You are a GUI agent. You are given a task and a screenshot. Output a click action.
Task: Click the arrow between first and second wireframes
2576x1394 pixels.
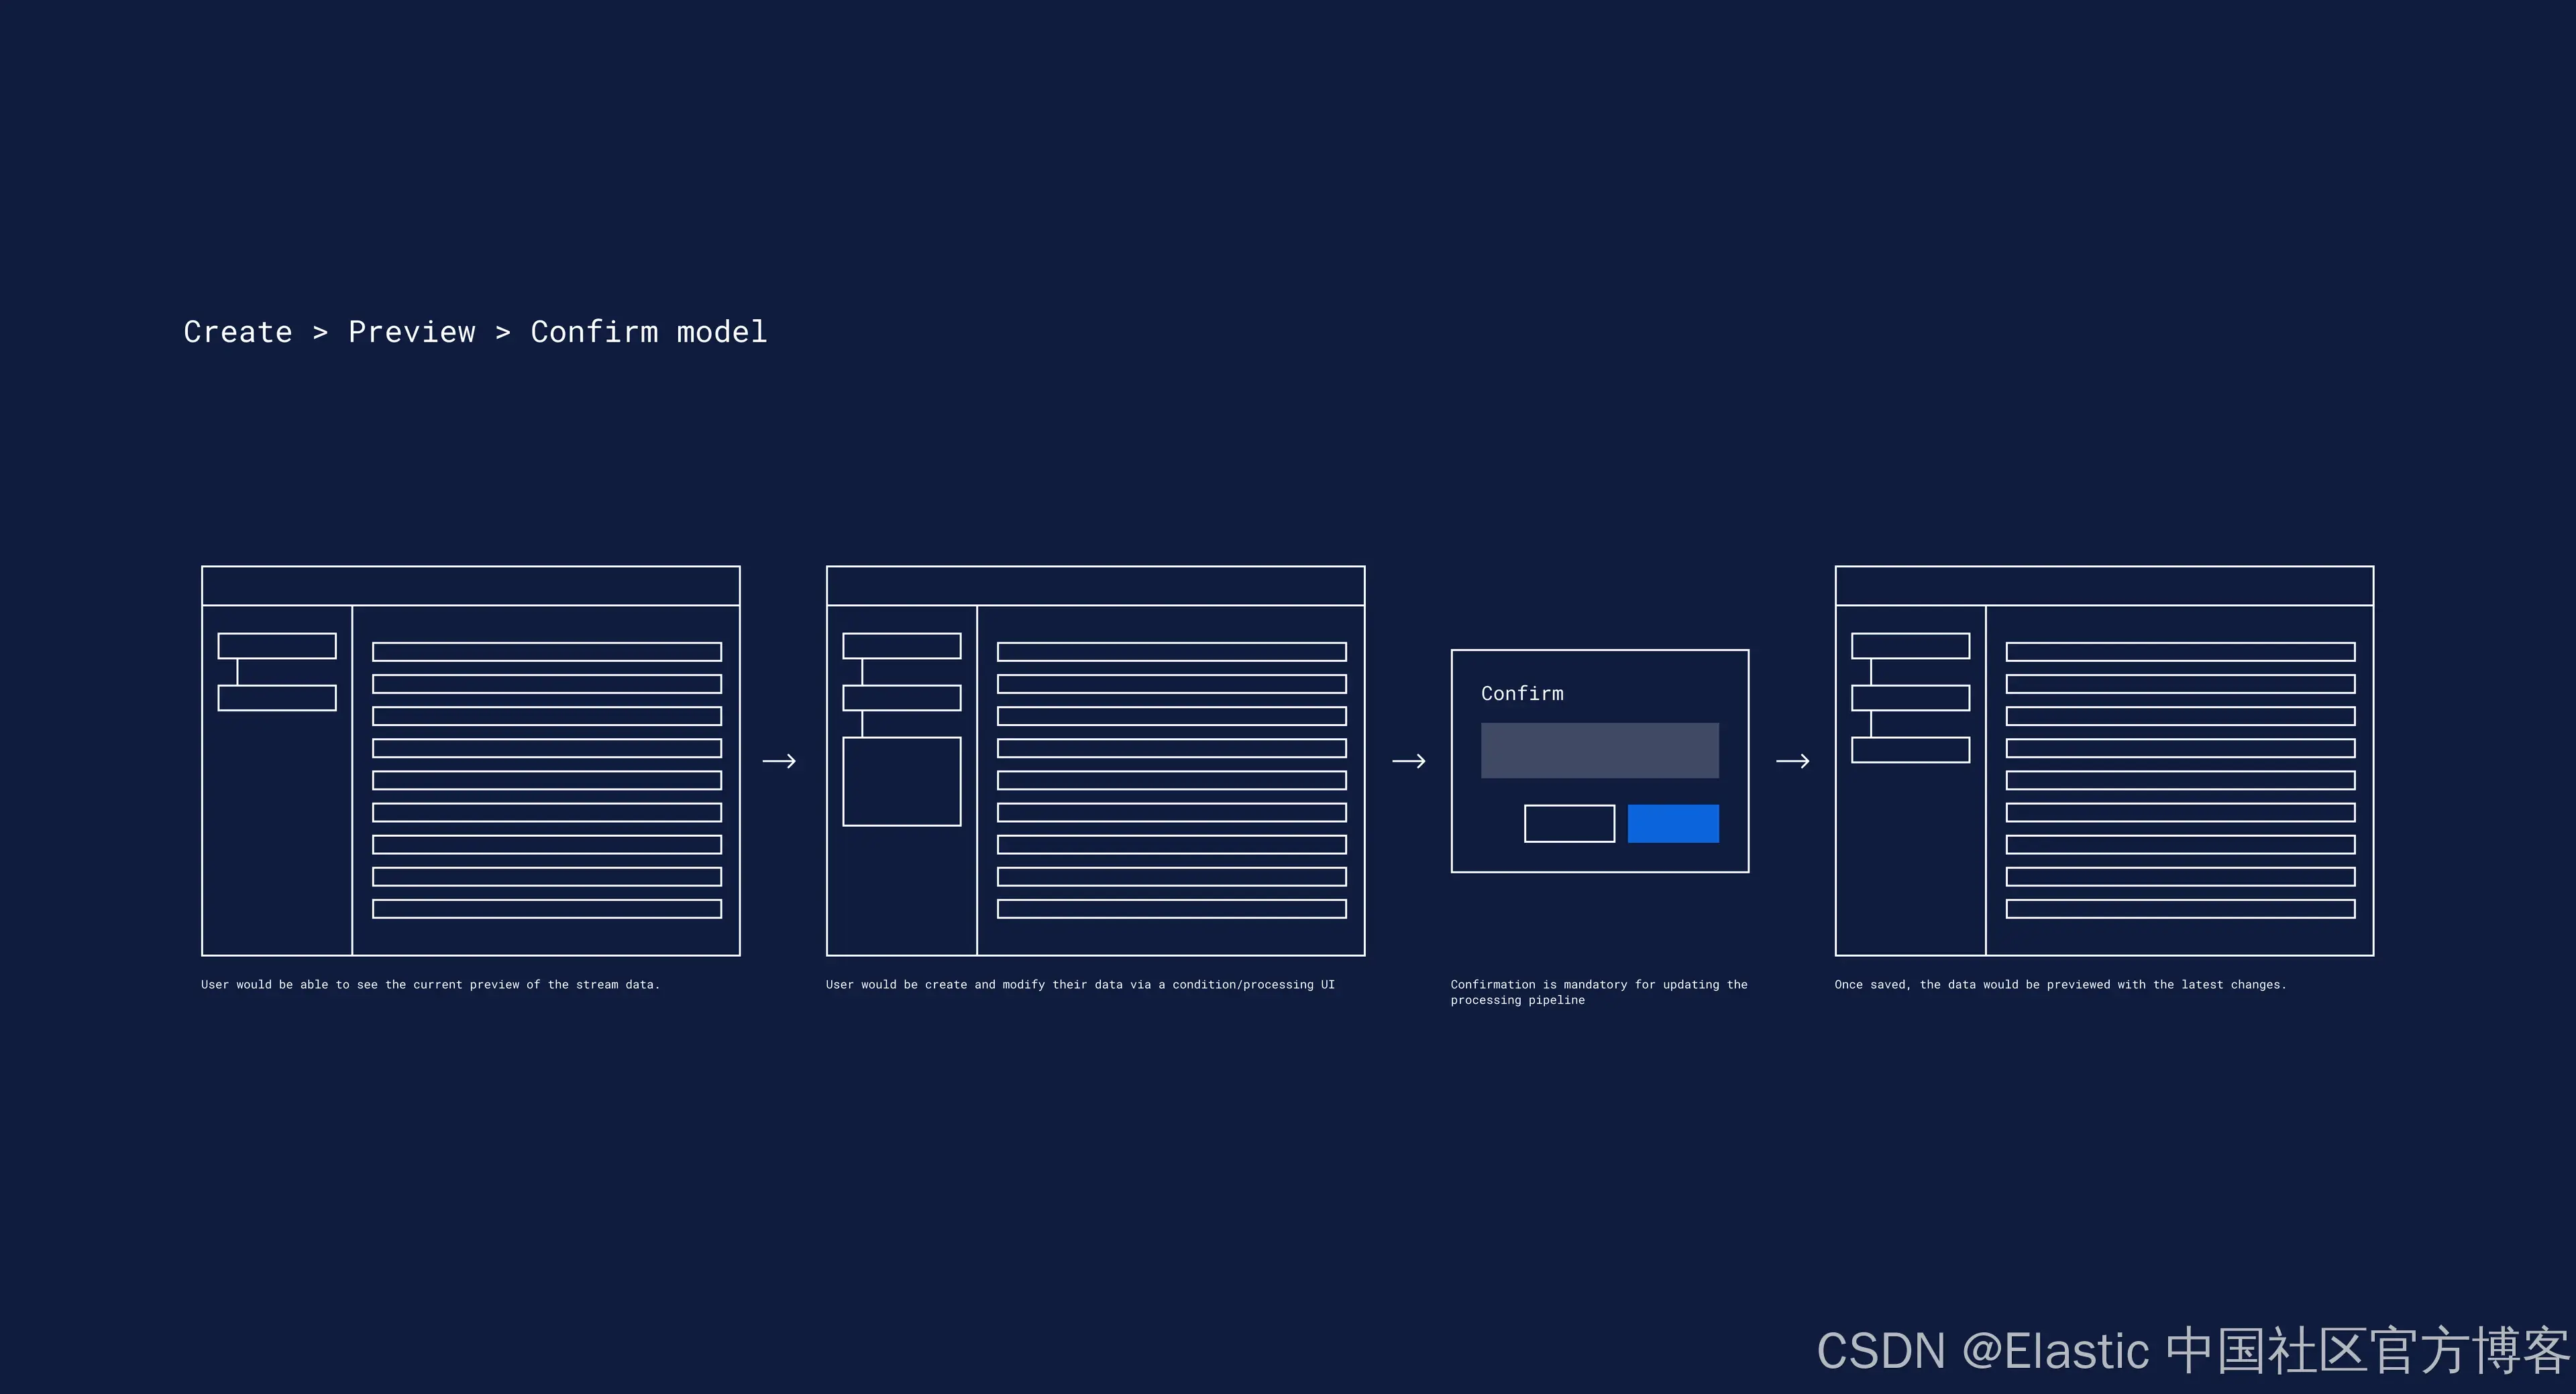point(779,762)
